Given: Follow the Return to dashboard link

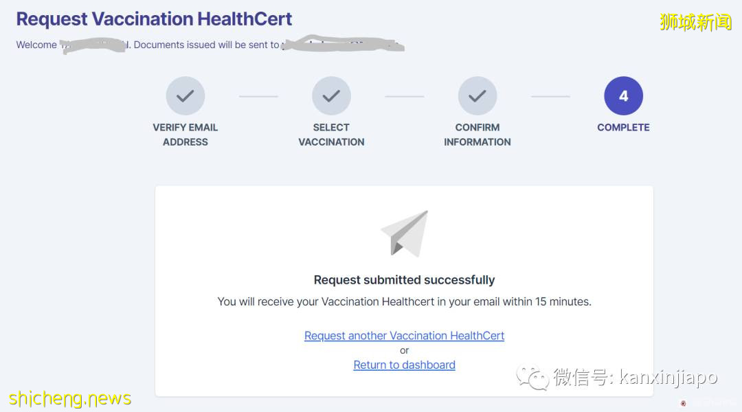Looking at the screenshot, I should [404, 365].
